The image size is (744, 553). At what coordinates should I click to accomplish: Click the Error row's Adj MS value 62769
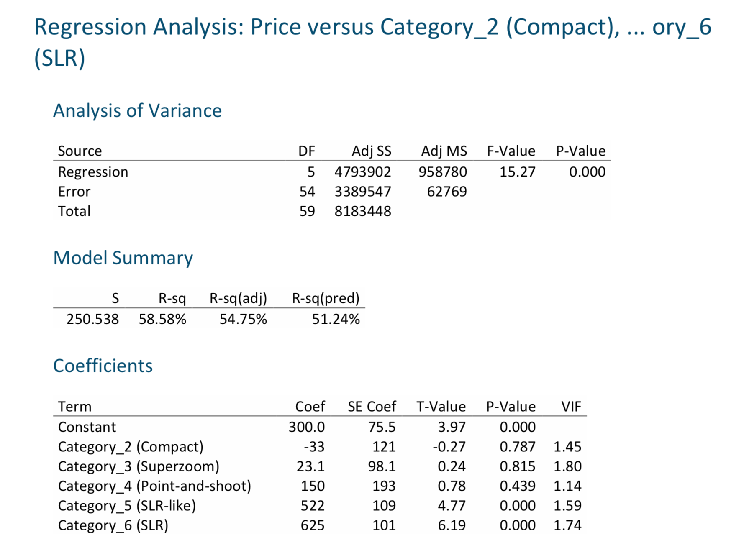point(446,192)
